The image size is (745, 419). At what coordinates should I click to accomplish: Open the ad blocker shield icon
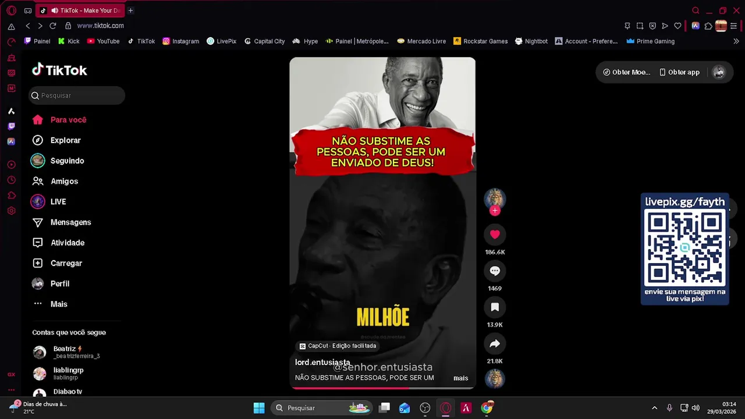(652, 26)
